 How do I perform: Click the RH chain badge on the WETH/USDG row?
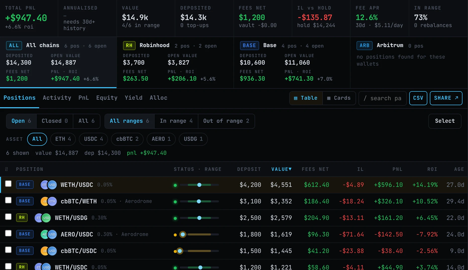(22, 218)
